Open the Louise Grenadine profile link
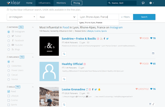The image size is (165, 107). tap(73, 89)
